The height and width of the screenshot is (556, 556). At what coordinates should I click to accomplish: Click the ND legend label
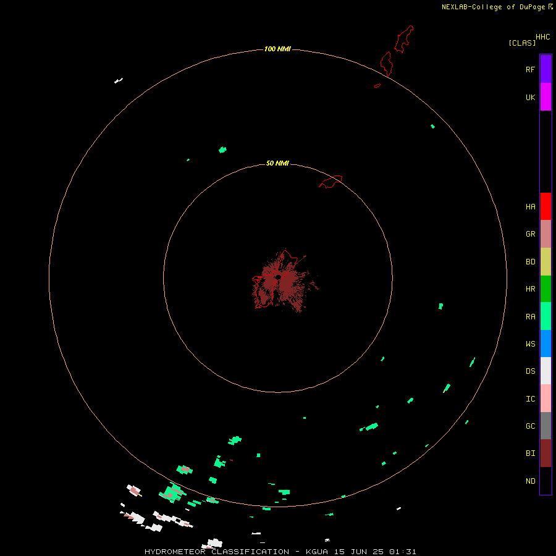(x=531, y=481)
